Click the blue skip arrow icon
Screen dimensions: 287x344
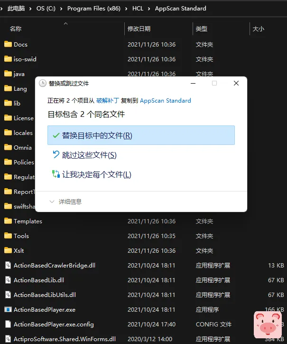56,154
